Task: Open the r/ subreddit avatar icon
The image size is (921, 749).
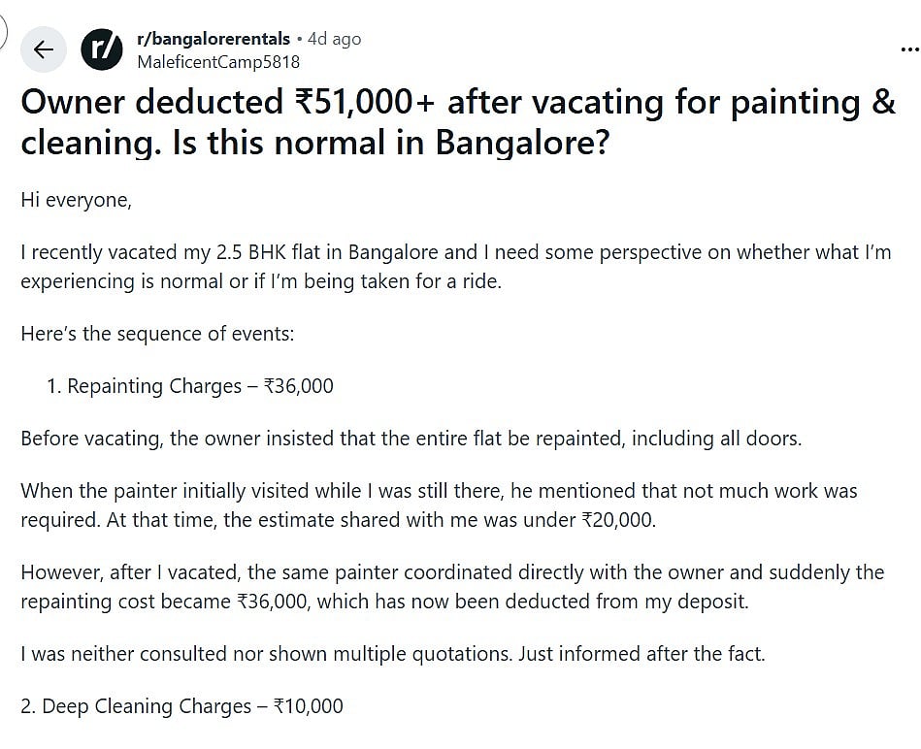Action: tap(101, 49)
